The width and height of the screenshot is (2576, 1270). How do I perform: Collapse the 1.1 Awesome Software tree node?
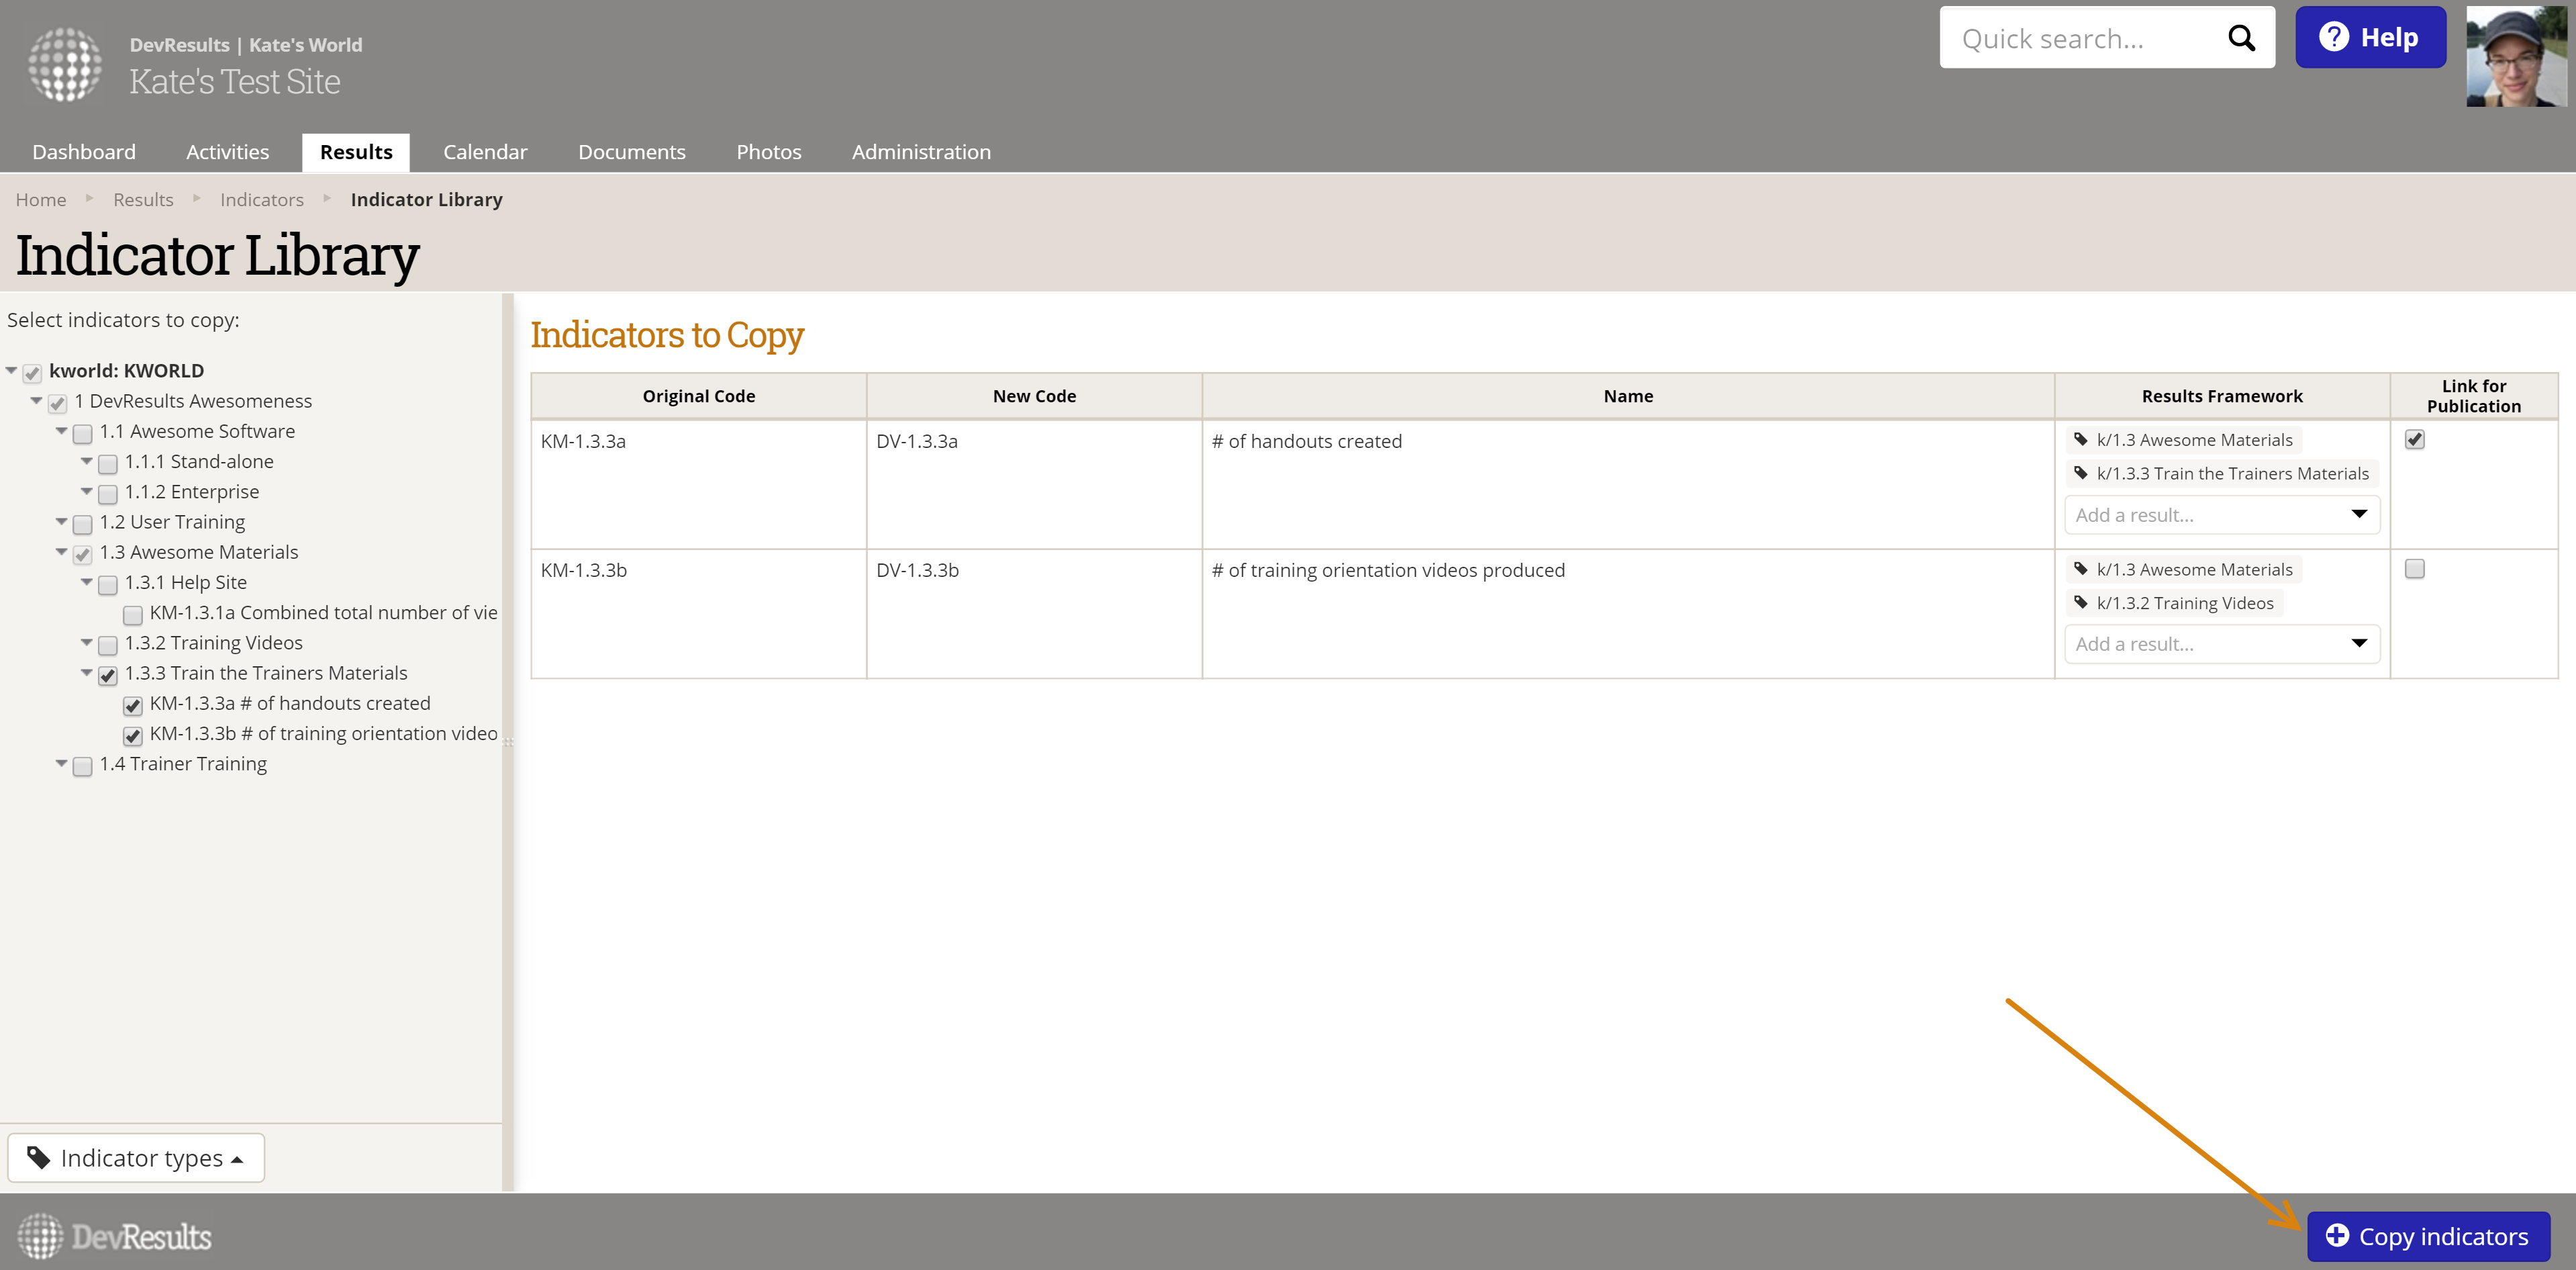click(62, 431)
